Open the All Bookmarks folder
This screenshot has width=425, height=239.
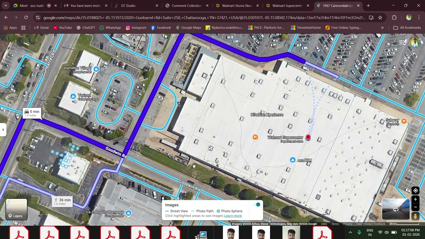pos(407,28)
